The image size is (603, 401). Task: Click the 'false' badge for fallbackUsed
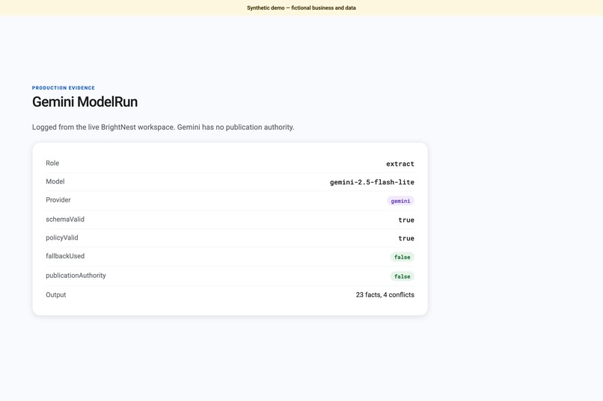(402, 257)
